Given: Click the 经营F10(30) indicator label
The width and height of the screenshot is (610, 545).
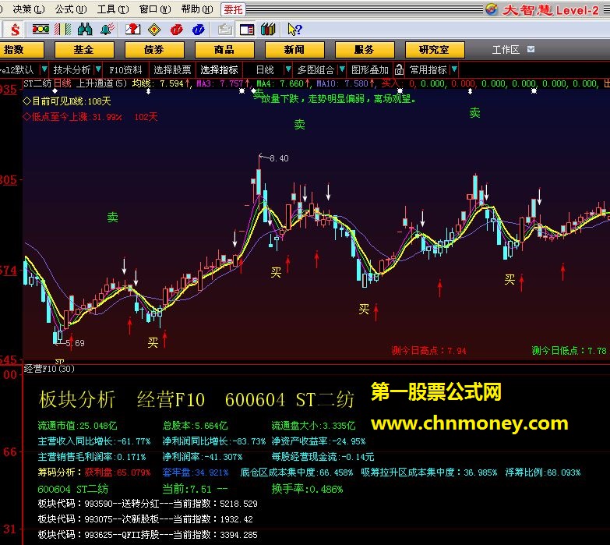Looking at the screenshot, I should click(x=49, y=369).
